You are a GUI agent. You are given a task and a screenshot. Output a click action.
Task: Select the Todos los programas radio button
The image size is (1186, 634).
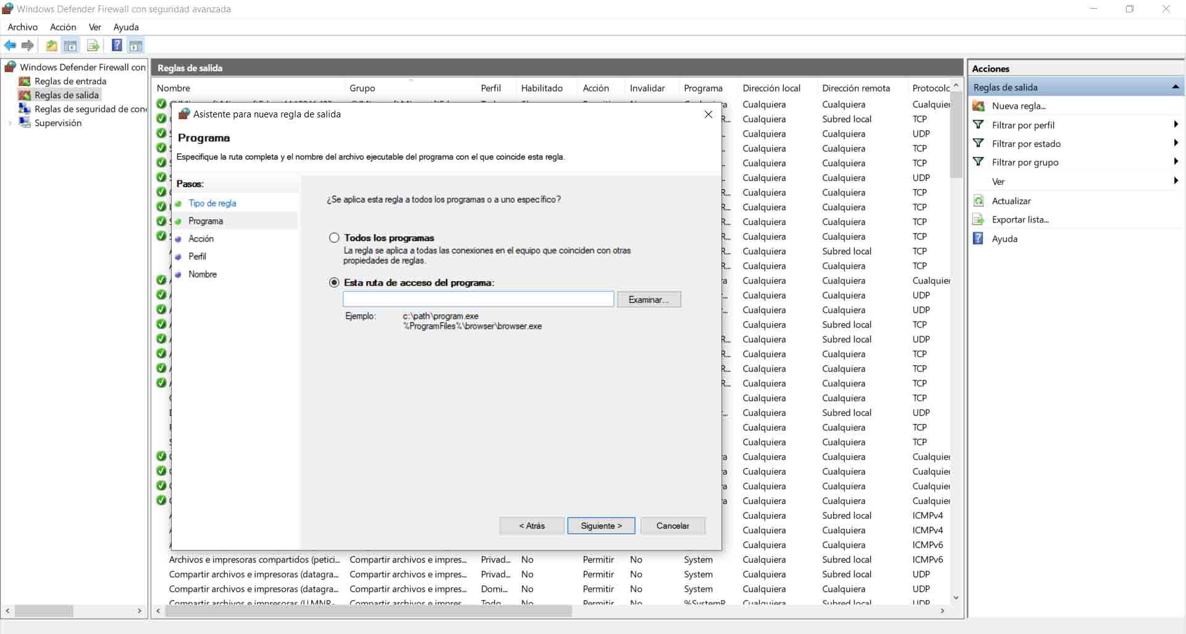point(334,238)
